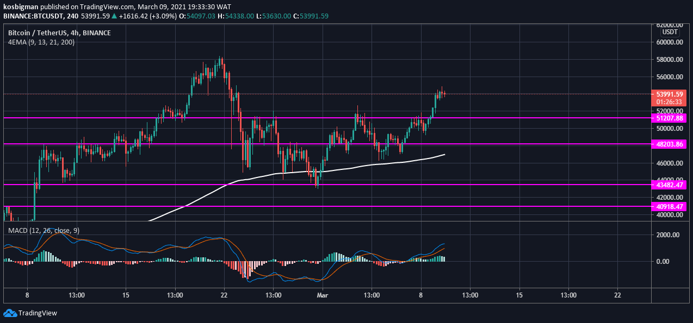This screenshot has height=323, width=693.
Task: Select the Bitcoin / TetherUS, 4h, BINANCE title
Action: tap(59, 33)
